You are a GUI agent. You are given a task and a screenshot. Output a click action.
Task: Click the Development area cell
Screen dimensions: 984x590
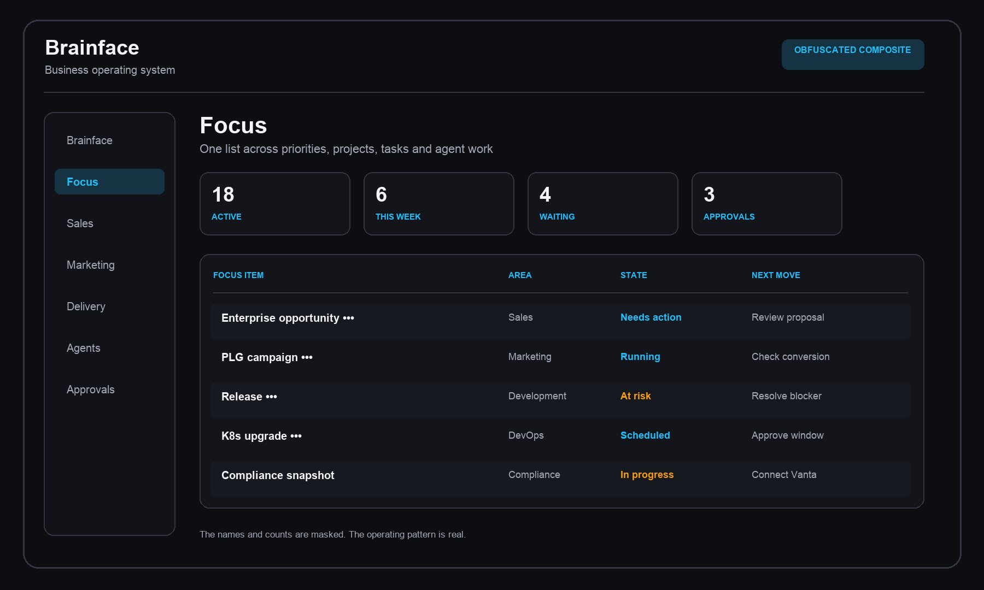(537, 396)
